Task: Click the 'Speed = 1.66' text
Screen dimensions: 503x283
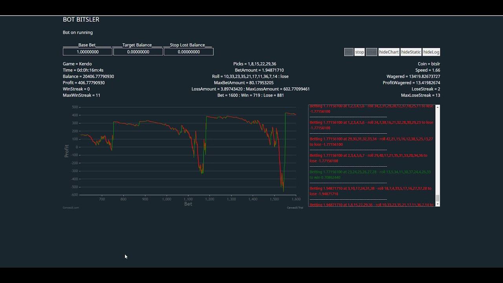Action: [428, 70]
